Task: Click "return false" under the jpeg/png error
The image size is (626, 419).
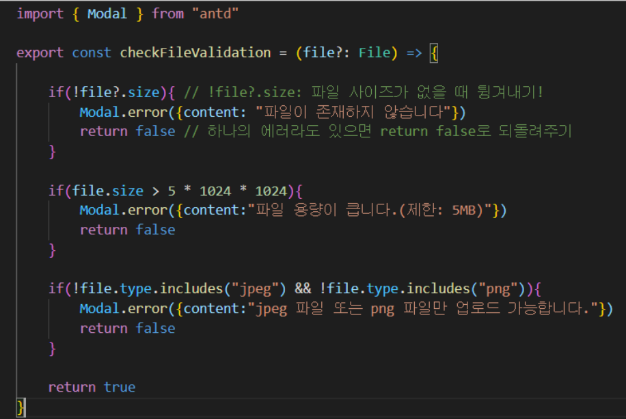Action: [x=128, y=328]
